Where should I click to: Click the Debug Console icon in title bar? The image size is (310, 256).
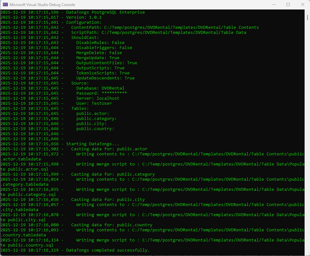[4, 4]
